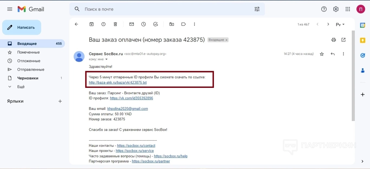
Task: Print all with printer icon
Action: point(334,40)
